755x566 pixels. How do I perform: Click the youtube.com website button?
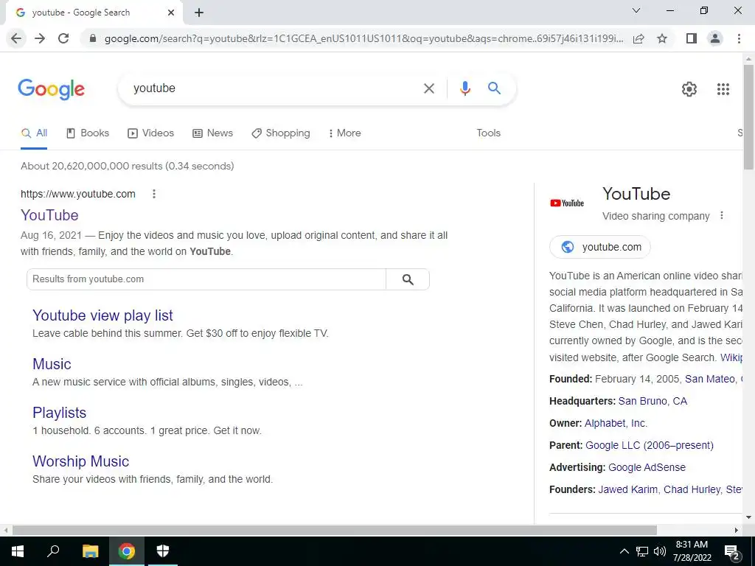coord(600,247)
